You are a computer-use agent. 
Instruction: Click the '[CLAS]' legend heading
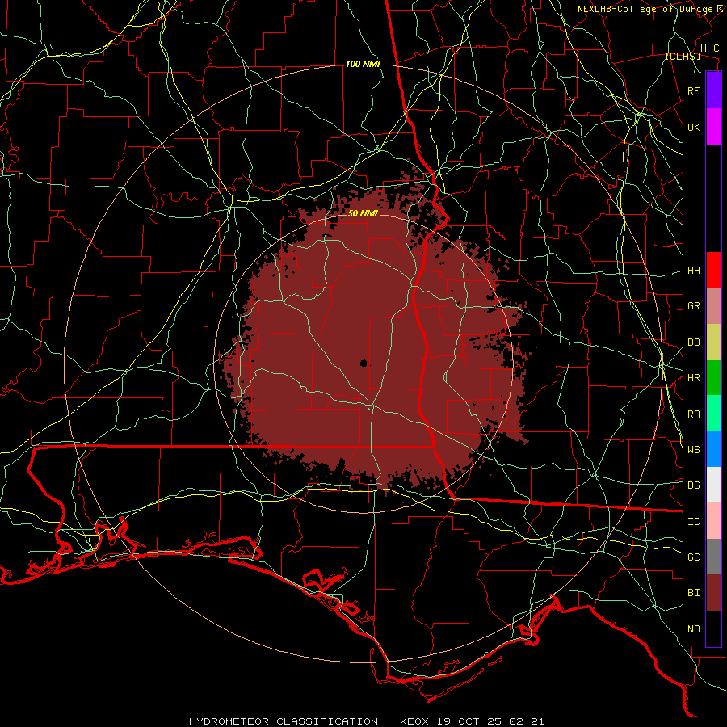coord(683,57)
